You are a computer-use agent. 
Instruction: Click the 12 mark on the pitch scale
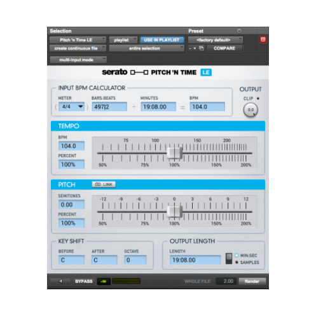coord(246,199)
